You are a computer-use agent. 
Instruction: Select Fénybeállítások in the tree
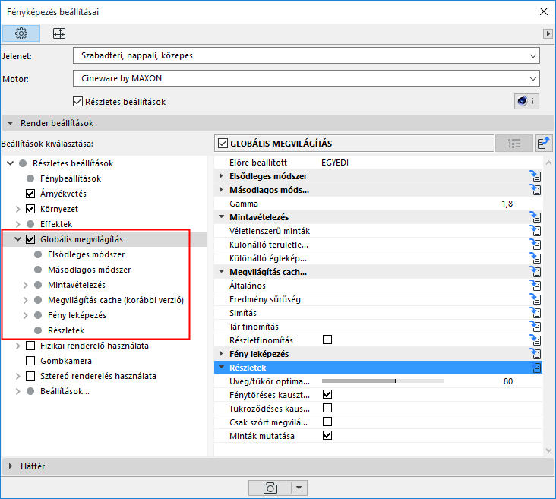(x=71, y=178)
